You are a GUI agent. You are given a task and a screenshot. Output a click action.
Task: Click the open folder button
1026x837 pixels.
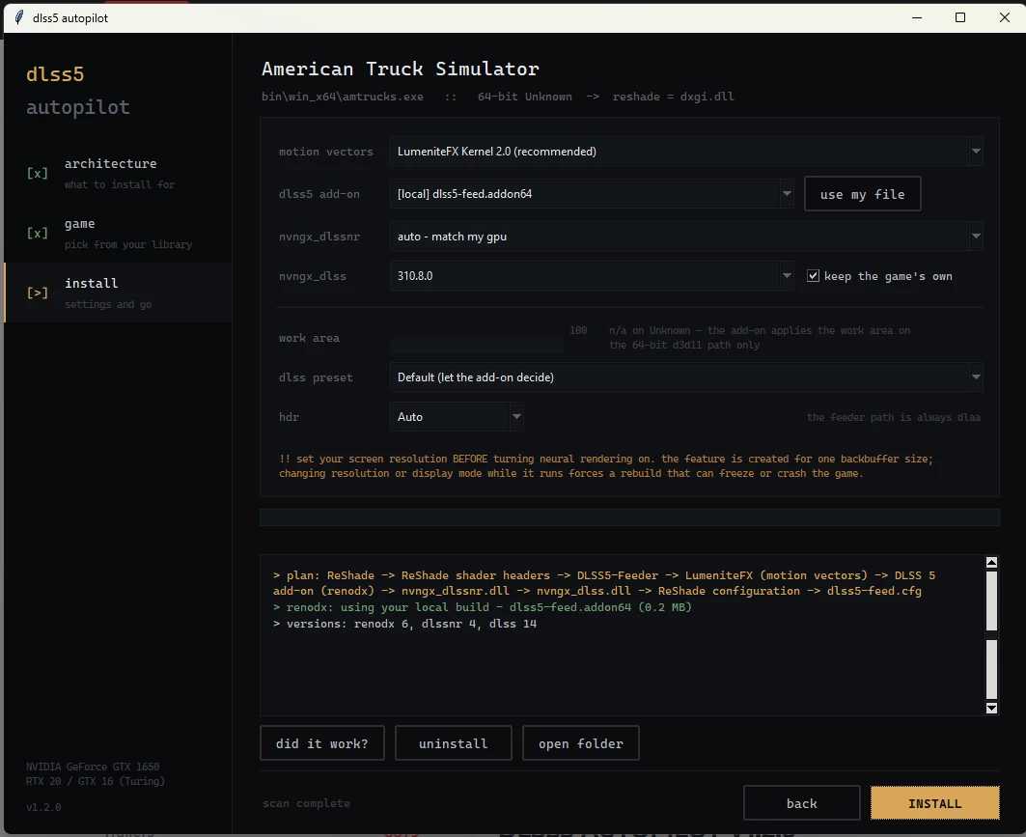pos(580,742)
